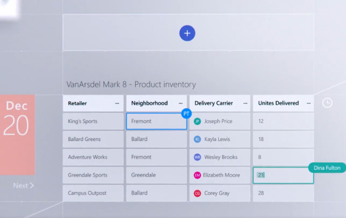Click the Dina Fulton presence tag

tap(327, 168)
